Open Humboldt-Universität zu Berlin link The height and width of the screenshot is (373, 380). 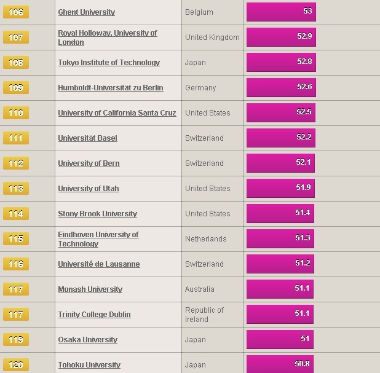111,88
